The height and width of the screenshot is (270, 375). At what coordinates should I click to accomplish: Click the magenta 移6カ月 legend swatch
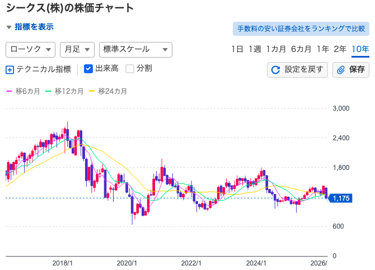[x=9, y=91]
